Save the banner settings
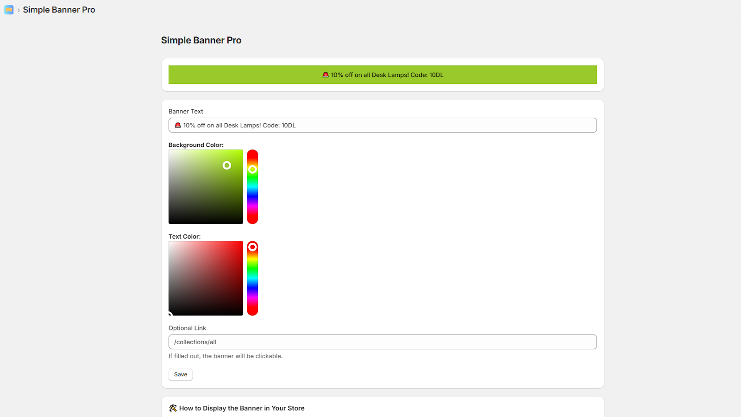The width and height of the screenshot is (741, 417). (x=181, y=374)
